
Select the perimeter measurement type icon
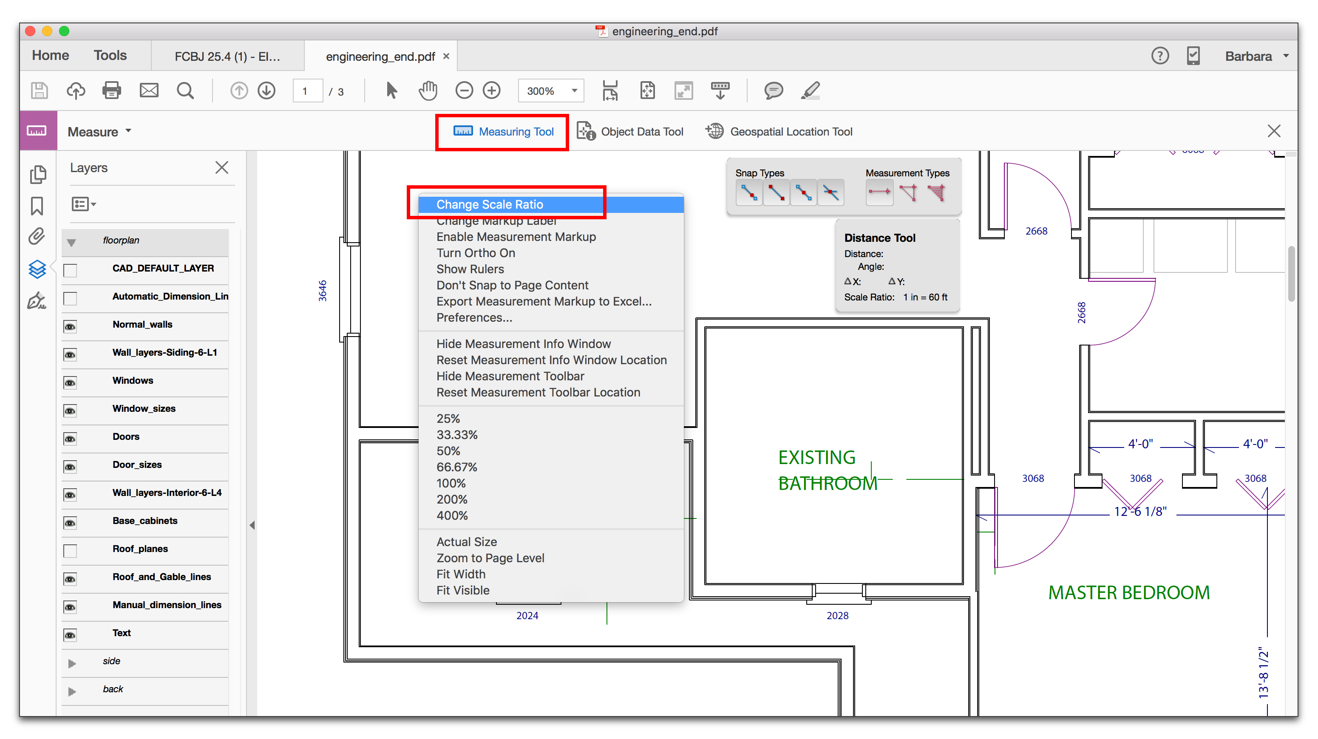[x=908, y=193]
